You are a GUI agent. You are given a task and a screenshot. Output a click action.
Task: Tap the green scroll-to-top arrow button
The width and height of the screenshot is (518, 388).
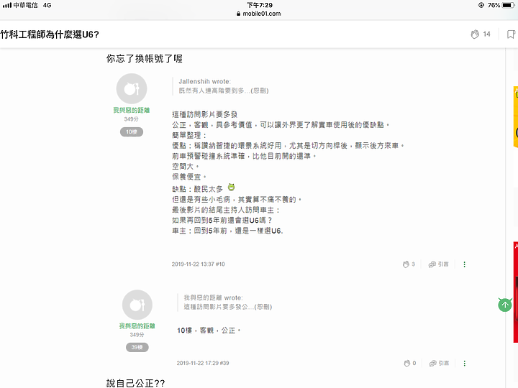pyautogui.click(x=505, y=305)
